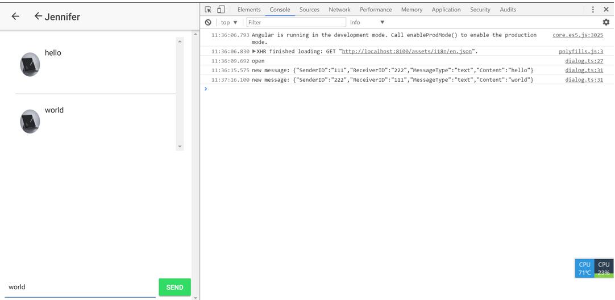Click the back arrow beside Jennifer
Screen dimensions: 615x300
click(x=38, y=16)
